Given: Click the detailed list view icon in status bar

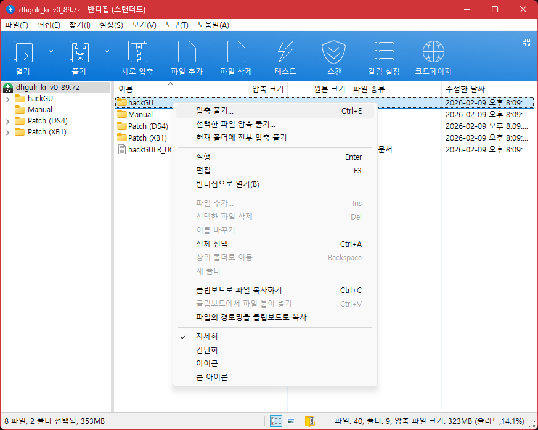Looking at the screenshot, I should tap(276, 421).
